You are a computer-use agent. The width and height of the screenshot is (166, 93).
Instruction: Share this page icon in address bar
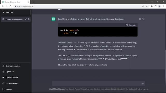(143, 6)
